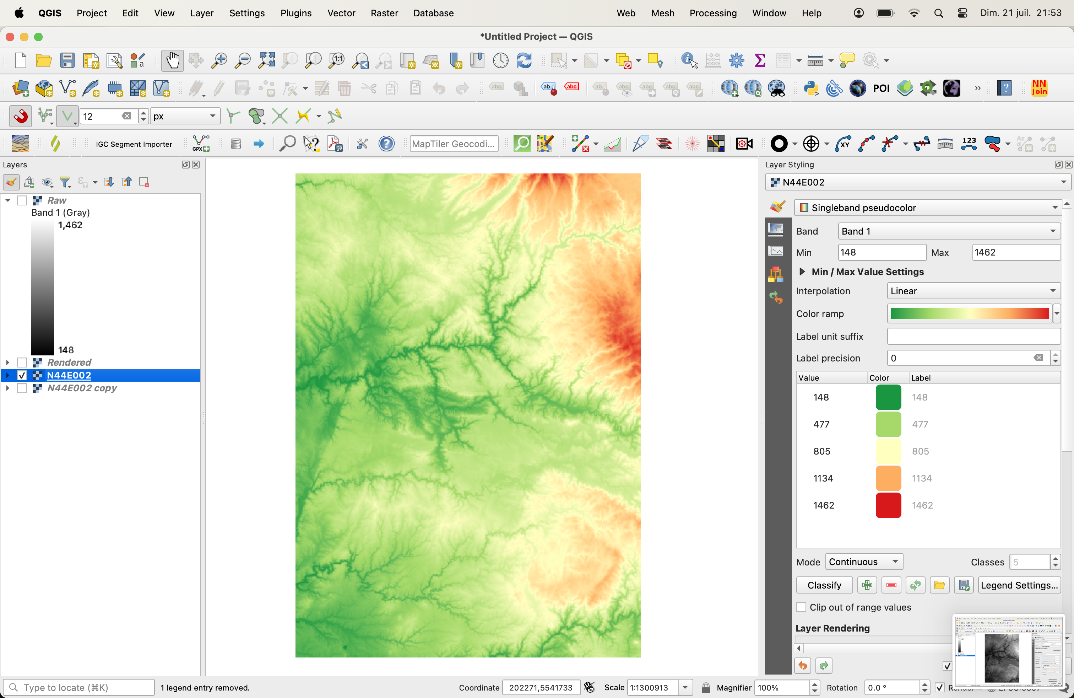Click Zoom Full extent icon
Viewport: 1074px width, 698px height.
(x=267, y=60)
